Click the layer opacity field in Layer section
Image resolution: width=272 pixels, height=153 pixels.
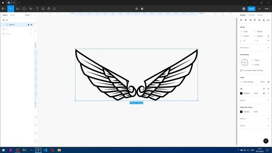pyautogui.click(x=263, y=82)
